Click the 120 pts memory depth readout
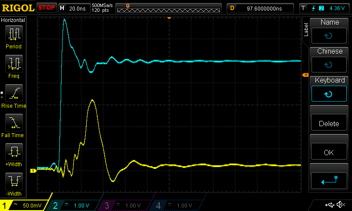The width and height of the screenshot is (352, 211). point(100,10)
